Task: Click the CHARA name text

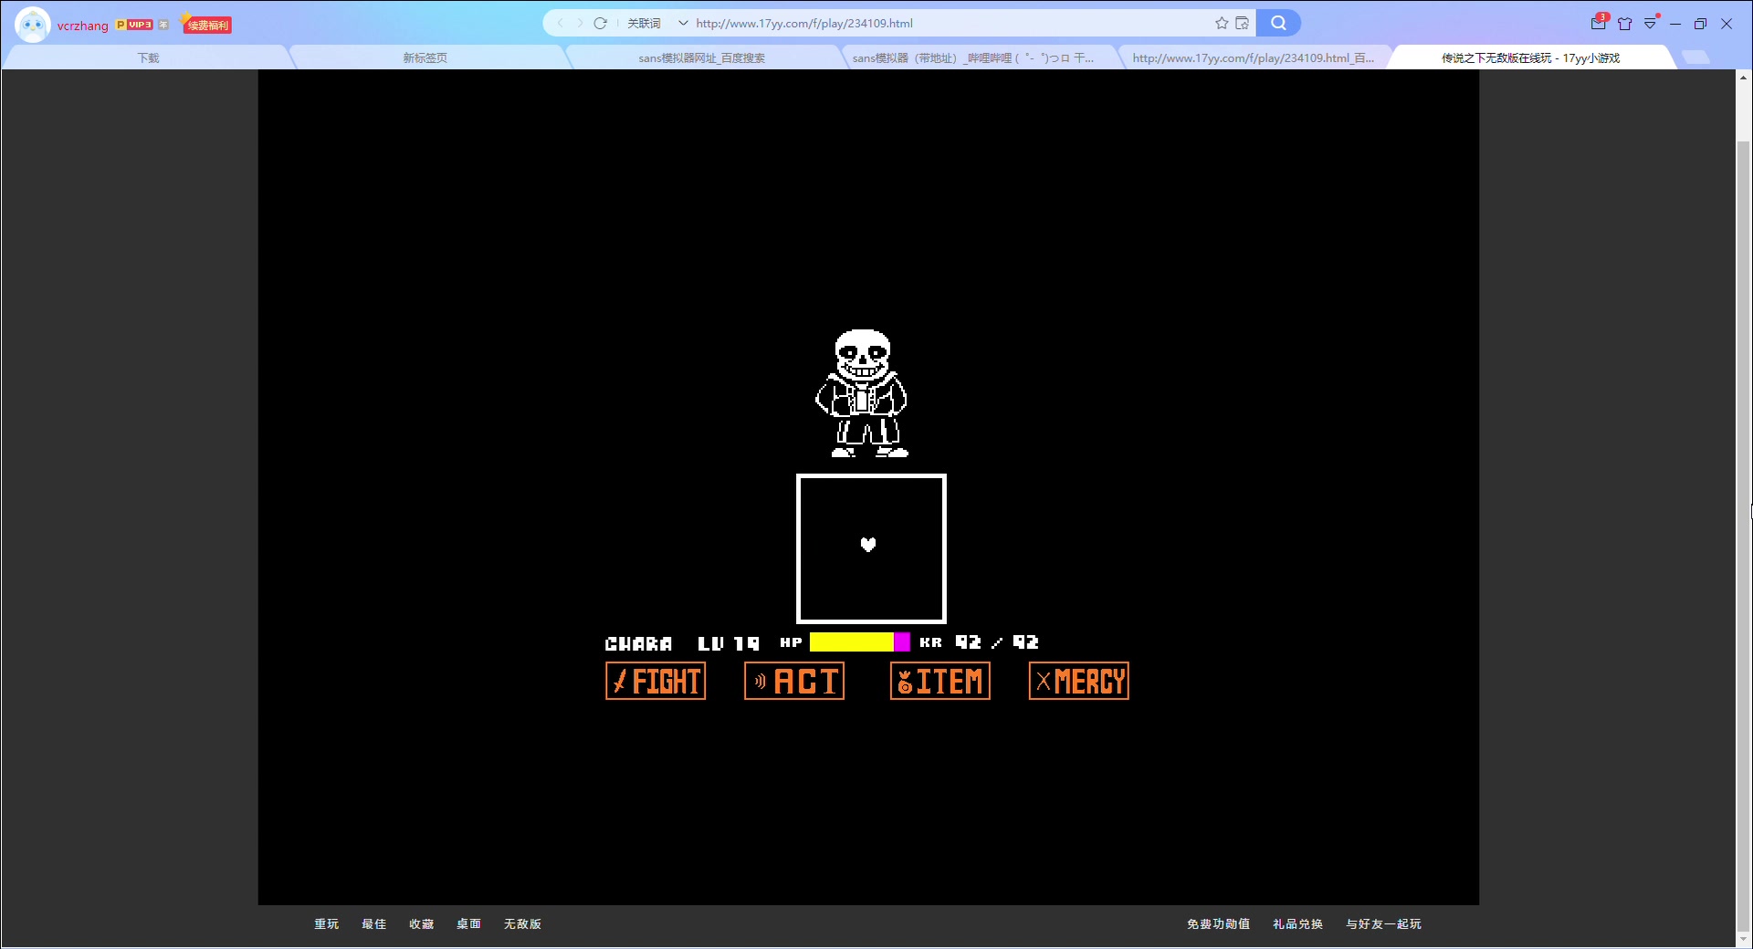Action: (x=638, y=643)
